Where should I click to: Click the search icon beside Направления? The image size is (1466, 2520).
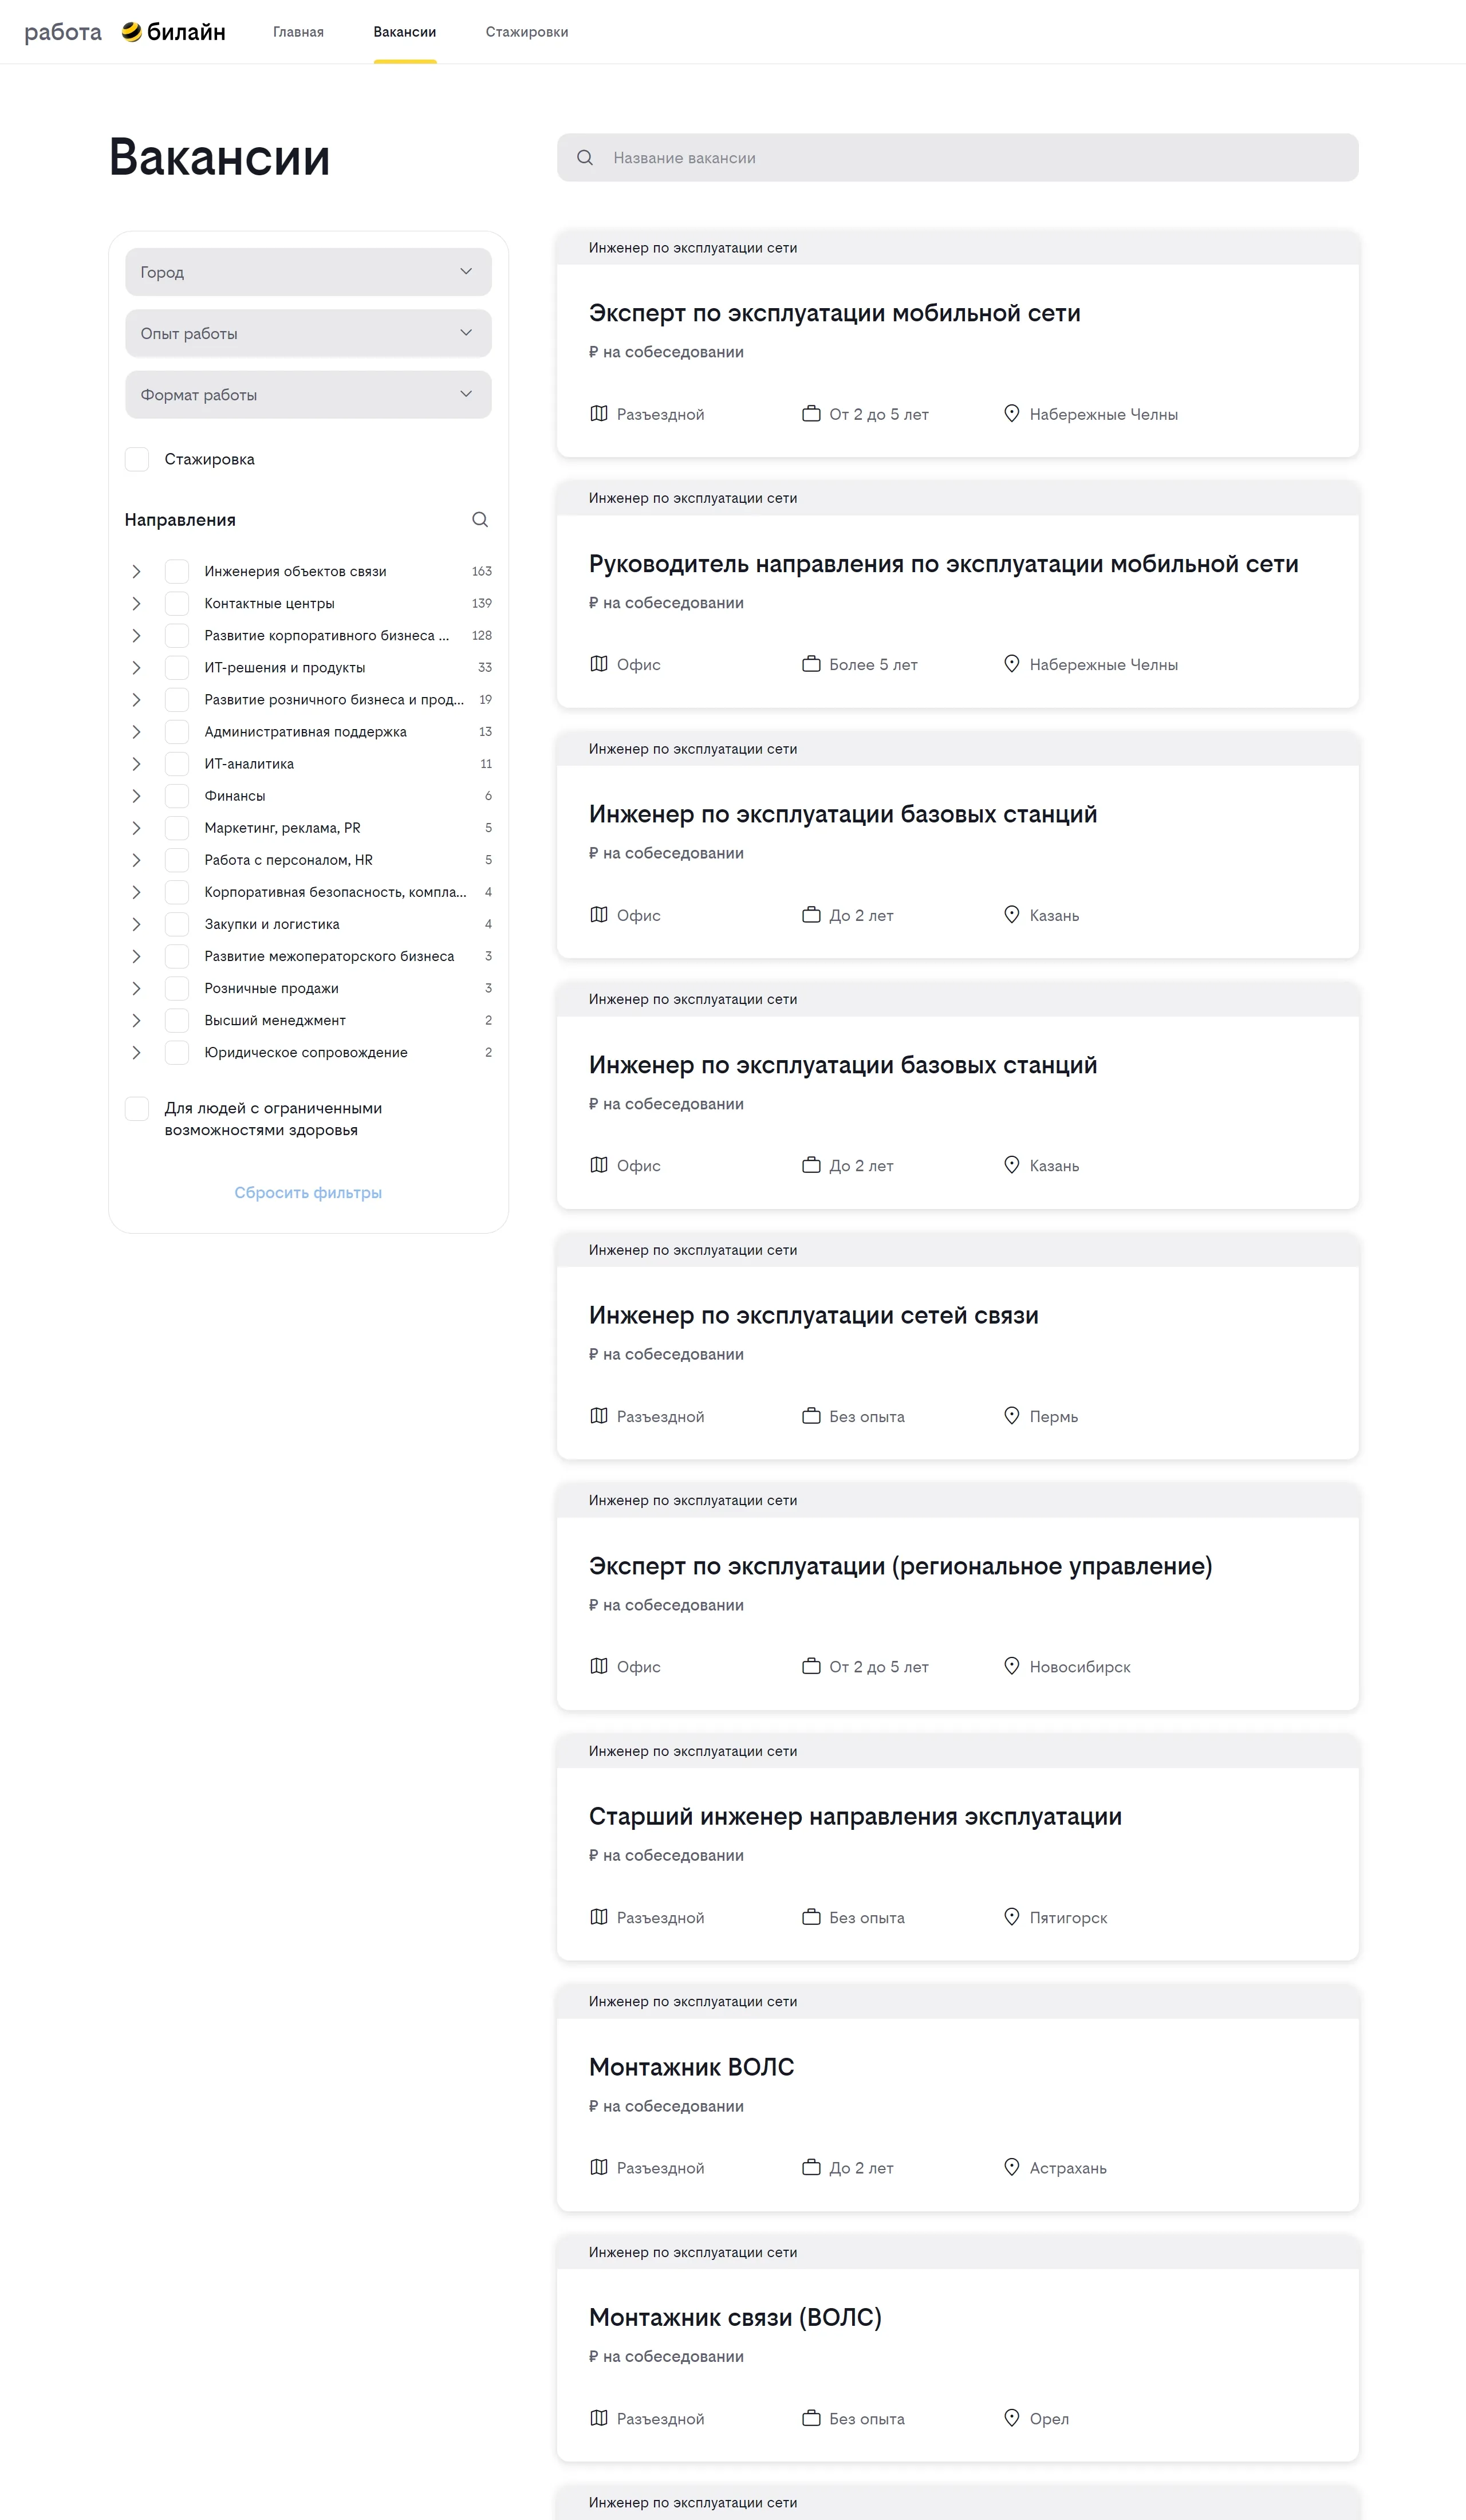[x=480, y=520]
